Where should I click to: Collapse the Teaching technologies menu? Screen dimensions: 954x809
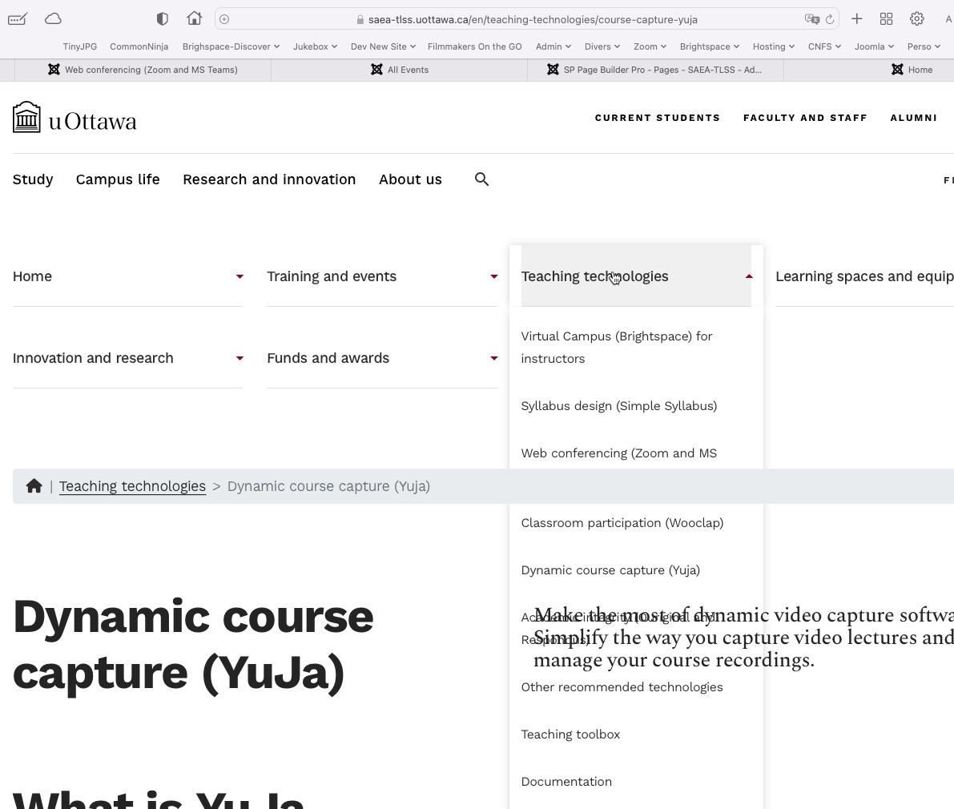tap(748, 276)
